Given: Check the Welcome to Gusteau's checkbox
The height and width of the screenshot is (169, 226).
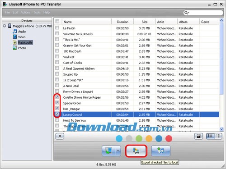Looking at the screenshot, I should 57,33.
